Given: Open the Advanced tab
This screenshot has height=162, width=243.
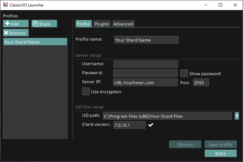Looking at the screenshot, I should point(123,24).
